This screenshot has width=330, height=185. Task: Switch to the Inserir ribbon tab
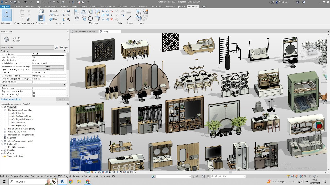74,7
